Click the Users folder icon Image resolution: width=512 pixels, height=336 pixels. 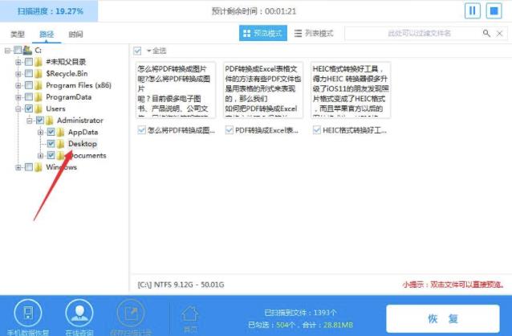[x=39, y=109]
